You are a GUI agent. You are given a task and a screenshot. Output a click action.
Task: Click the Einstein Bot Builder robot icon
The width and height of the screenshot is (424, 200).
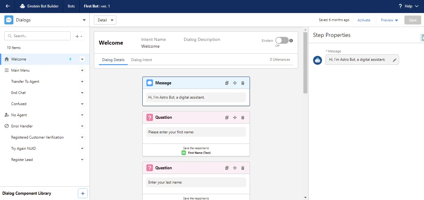(22, 6)
